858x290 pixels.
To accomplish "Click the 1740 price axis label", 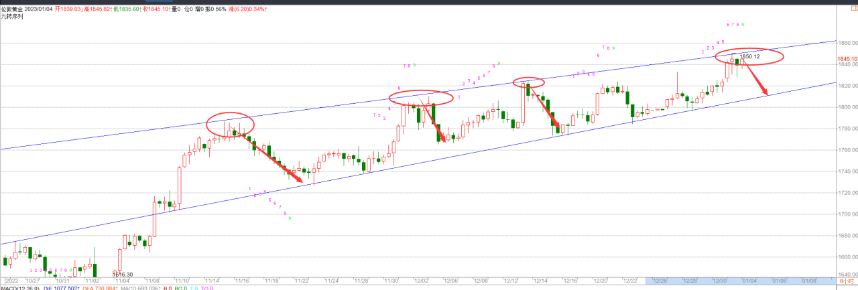I will 847,171.
